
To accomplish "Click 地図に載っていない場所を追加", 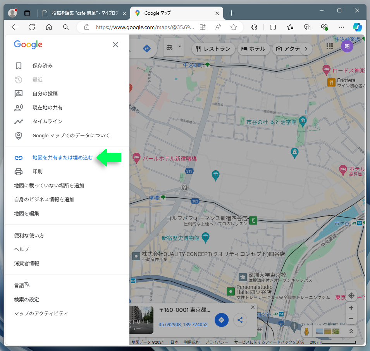I will click(49, 185).
